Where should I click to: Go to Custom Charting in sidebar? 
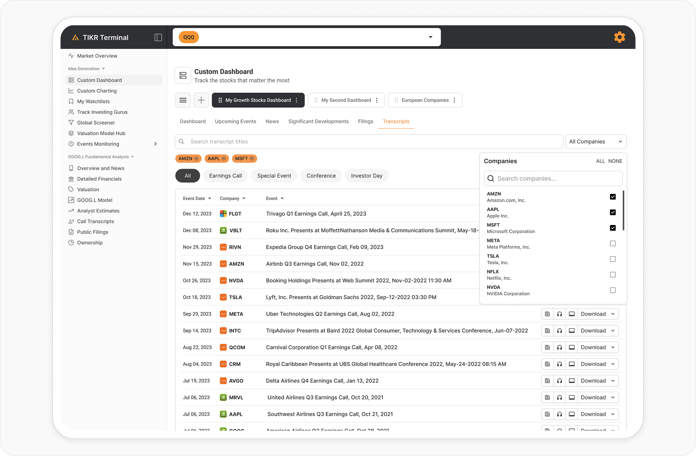pyautogui.click(x=97, y=91)
